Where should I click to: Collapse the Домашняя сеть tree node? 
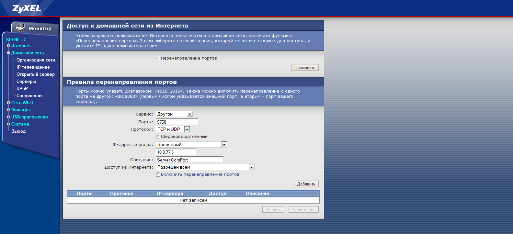pos(8,53)
